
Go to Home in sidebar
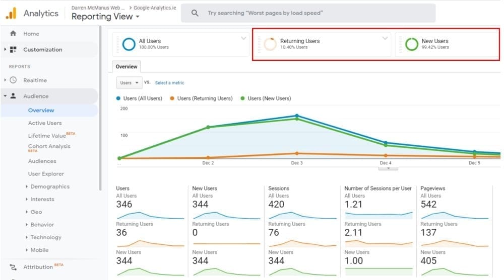pyautogui.click(x=31, y=34)
